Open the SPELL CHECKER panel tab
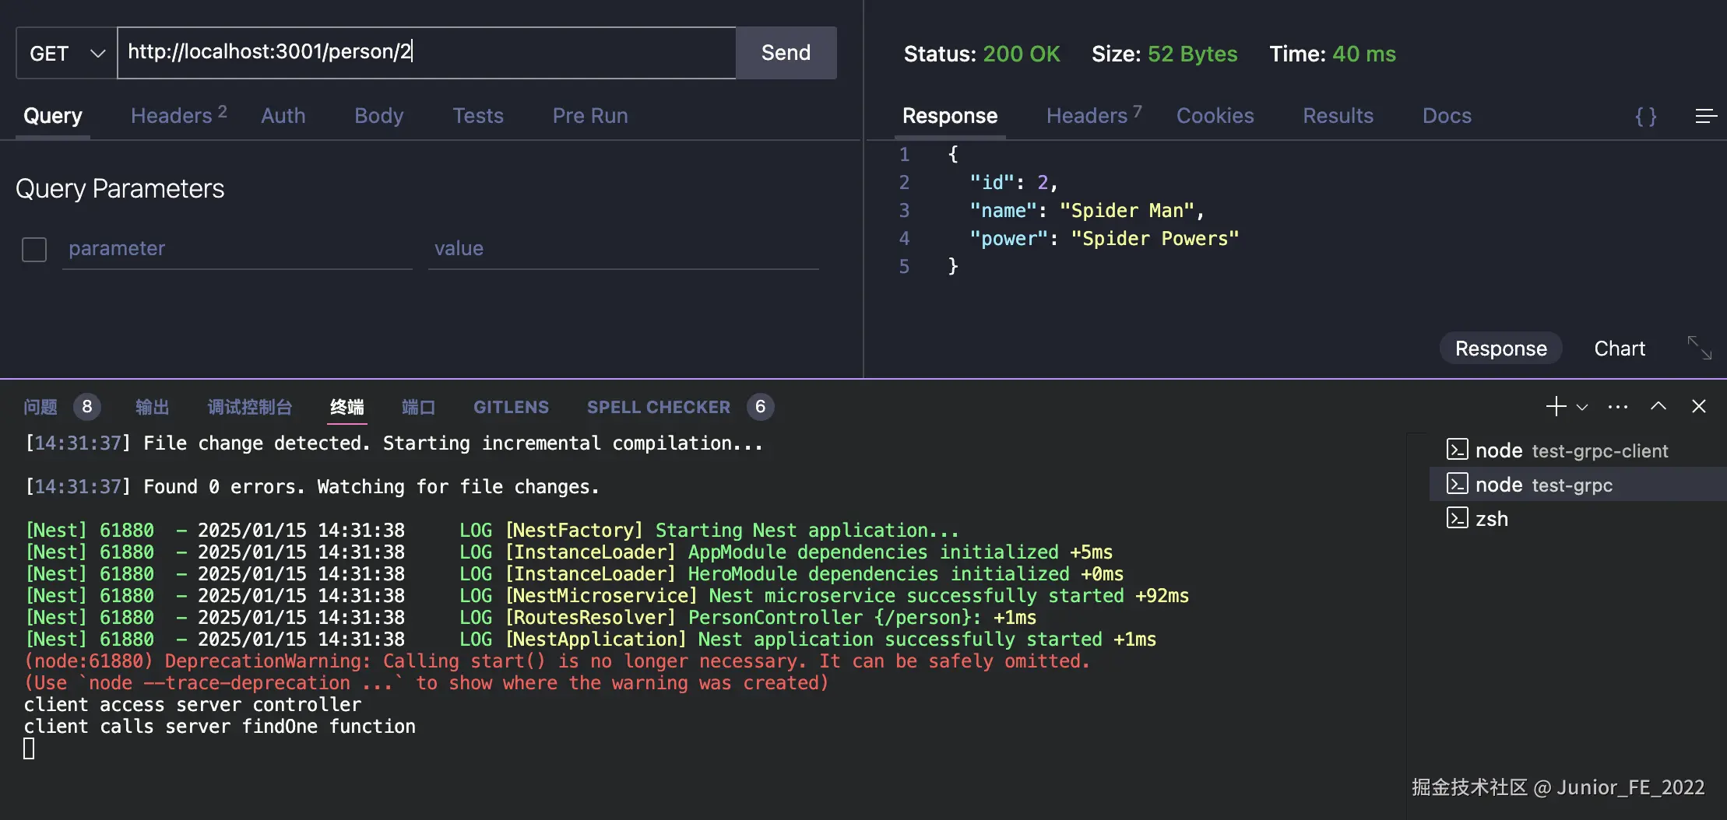The height and width of the screenshot is (820, 1727). pyautogui.click(x=658, y=407)
